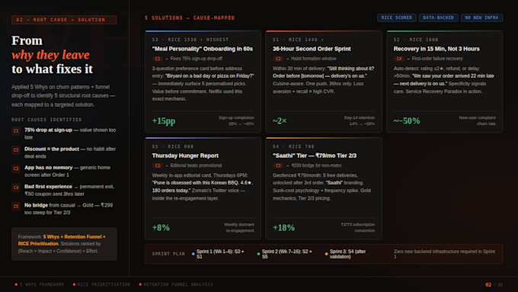Click 'Editorial beats promotional' subtitle
Image resolution: width=518 pixels, height=292 pixels.
click(196, 165)
